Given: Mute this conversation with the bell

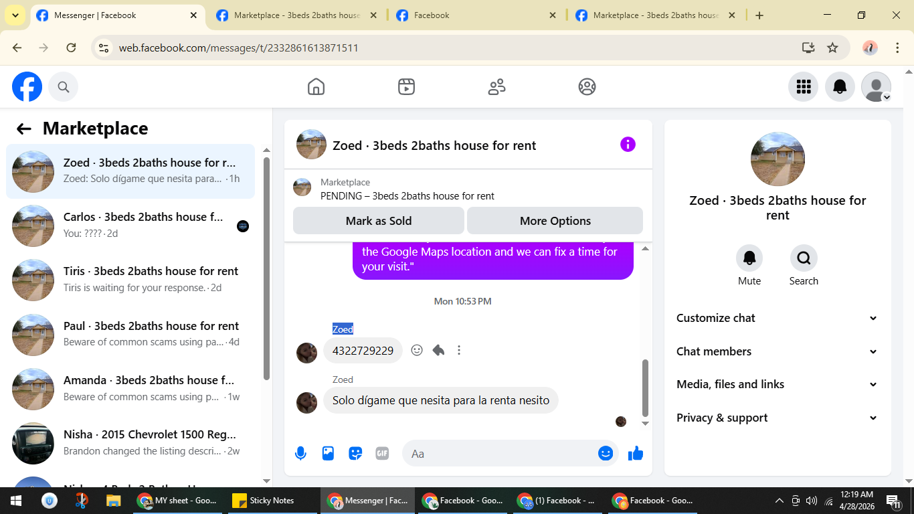Looking at the screenshot, I should tap(749, 258).
